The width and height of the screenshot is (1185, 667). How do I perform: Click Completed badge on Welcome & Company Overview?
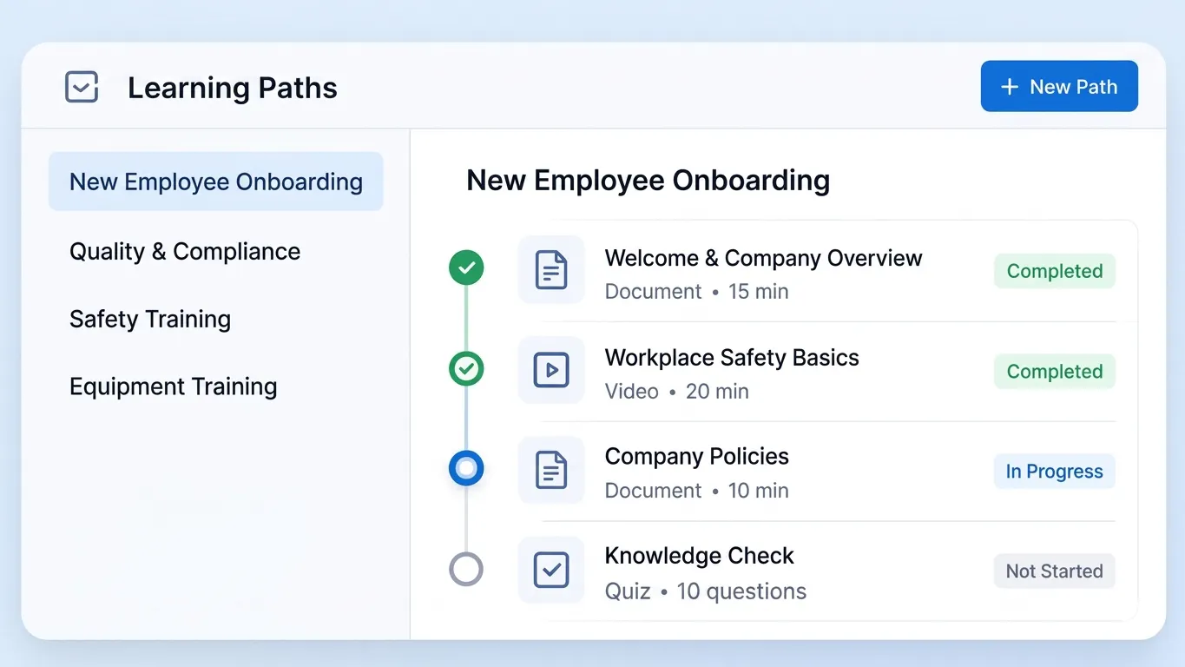pyautogui.click(x=1055, y=271)
